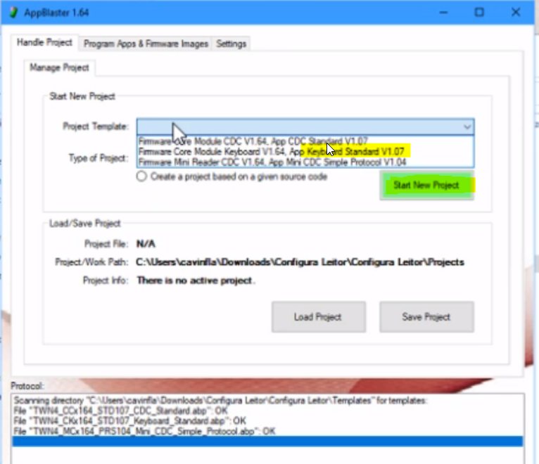The height and width of the screenshot is (464, 539).
Task: Go to the Settings tab
Action: pos(231,44)
